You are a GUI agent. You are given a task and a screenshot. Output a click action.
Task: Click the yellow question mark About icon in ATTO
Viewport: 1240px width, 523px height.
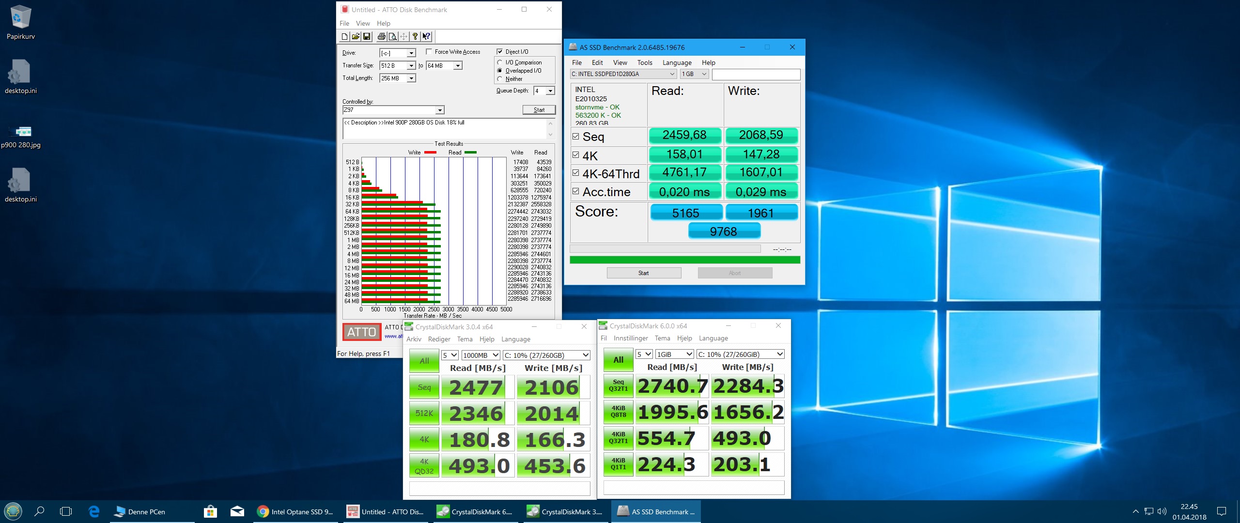point(415,36)
